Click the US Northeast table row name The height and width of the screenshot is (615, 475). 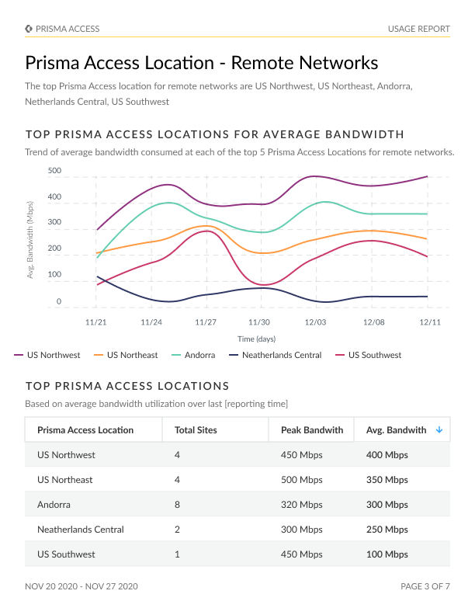(x=65, y=480)
